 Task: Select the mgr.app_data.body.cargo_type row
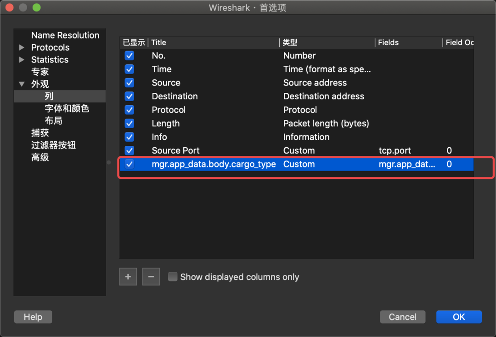214,164
